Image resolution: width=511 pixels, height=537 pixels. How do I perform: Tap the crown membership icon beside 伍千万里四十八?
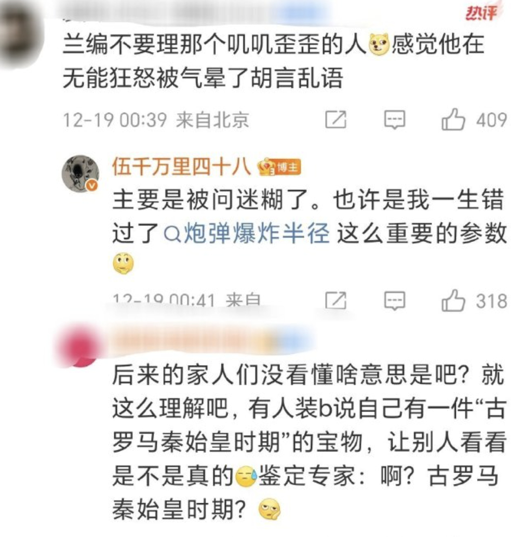click(x=266, y=167)
